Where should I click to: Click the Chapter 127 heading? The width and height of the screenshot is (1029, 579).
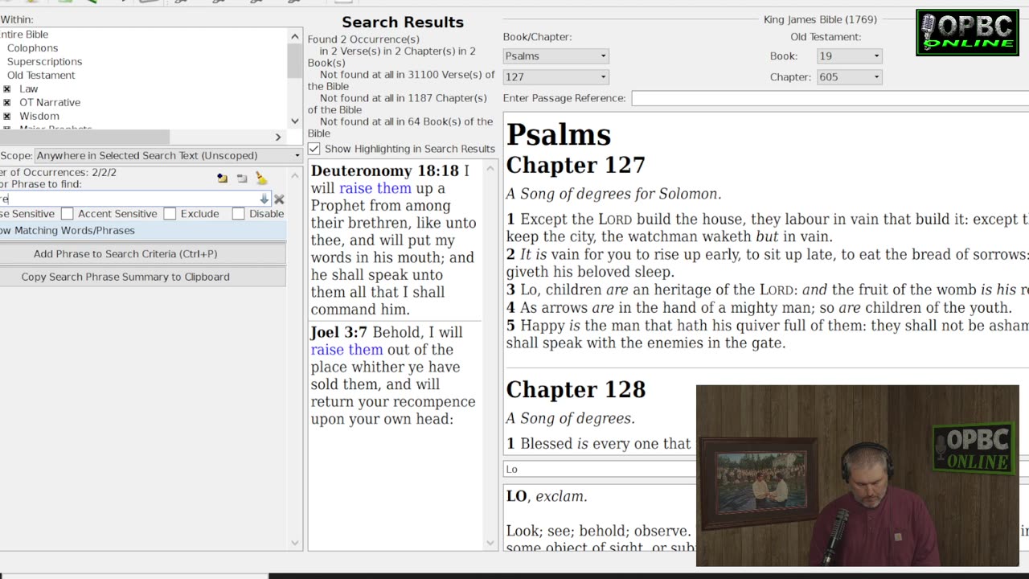pyautogui.click(x=576, y=165)
